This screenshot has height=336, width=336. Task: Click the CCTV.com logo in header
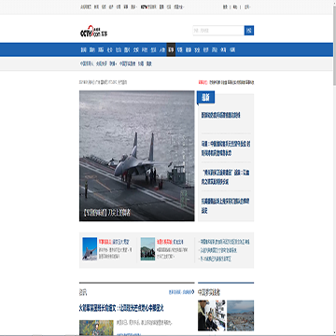click(93, 32)
